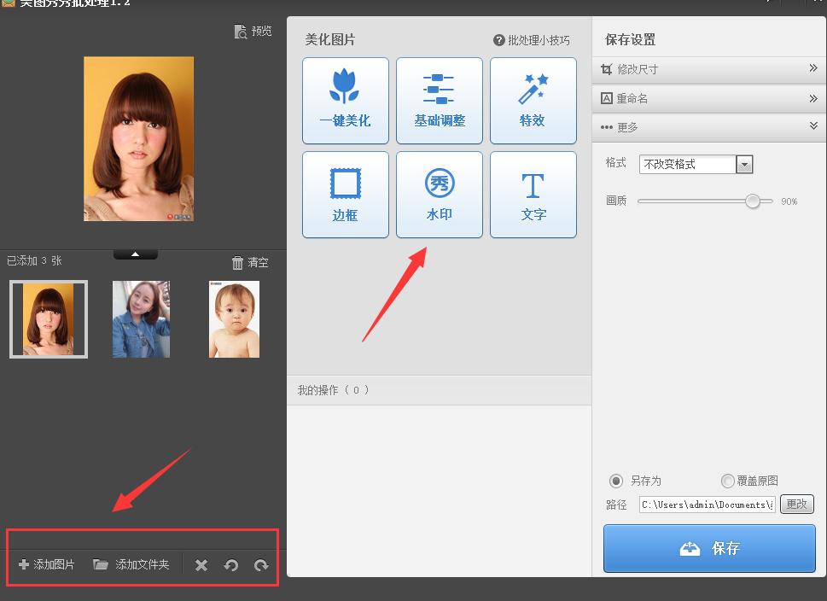The width and height of the screenshot is (827, 601).
Task: Open the 一键美化 one-click beautify tool
Action: pyautogui.click(x=346, y=101)
